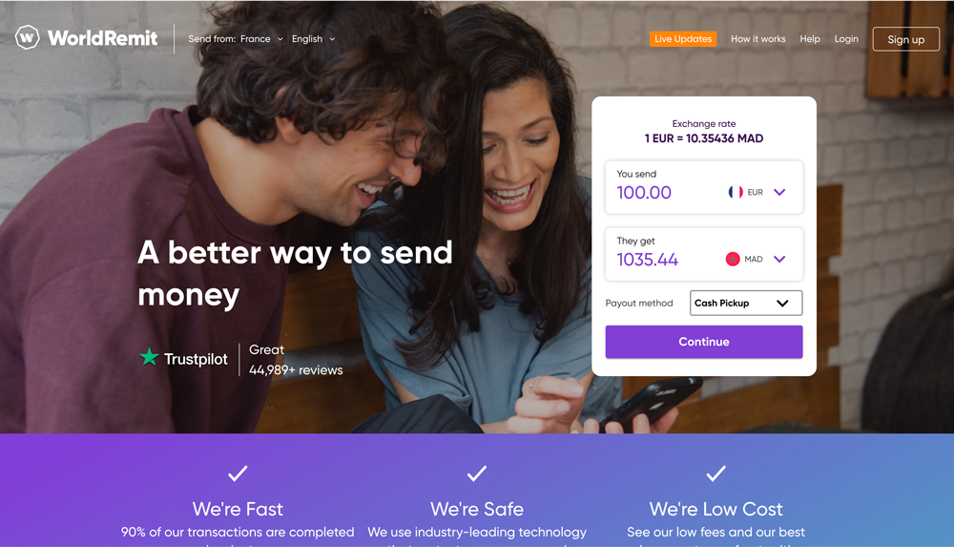Expand the MAD currency chevron
Image resolution: width=954 pixels, height=547 pixels.
pos(779,259)
